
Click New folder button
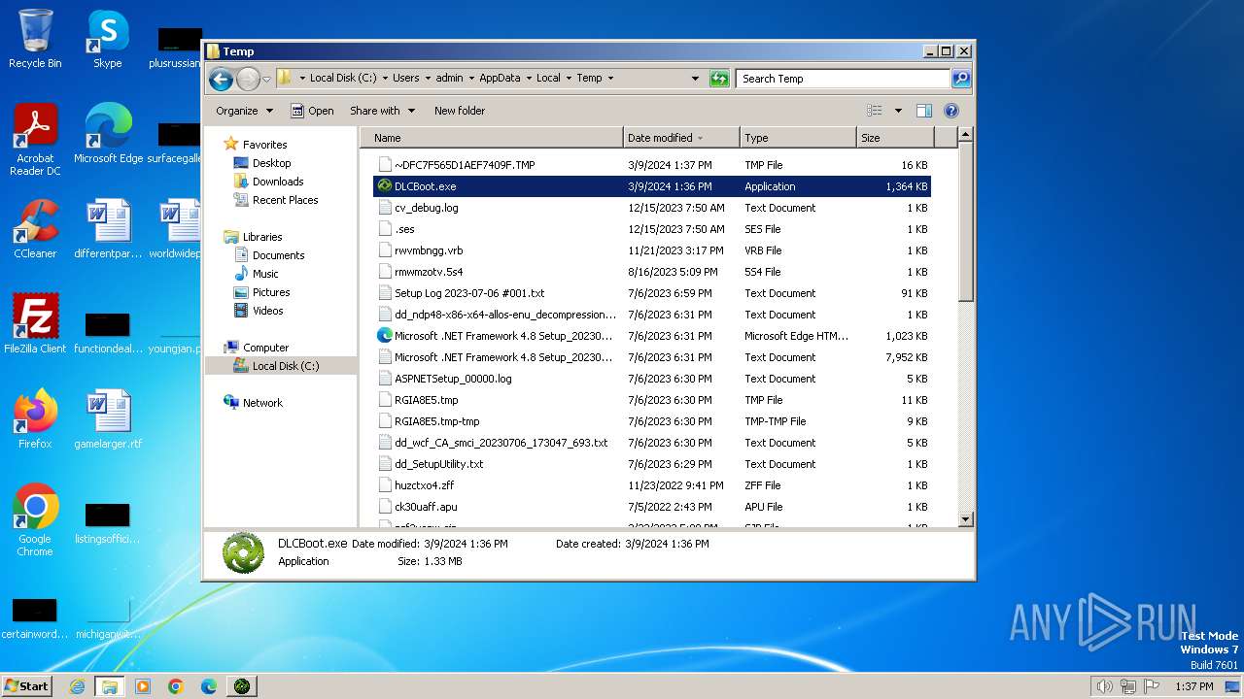click(x=460, y=111)
